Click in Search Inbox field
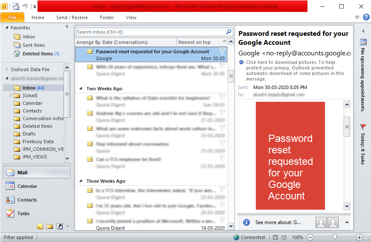Image resolution: width=371 pixels, height=242 pixels. [x=151, y=32]
